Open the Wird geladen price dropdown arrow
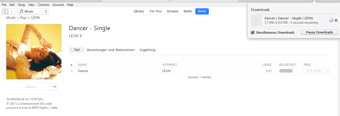This screenshot has height=116, width=340. point(327,71)
